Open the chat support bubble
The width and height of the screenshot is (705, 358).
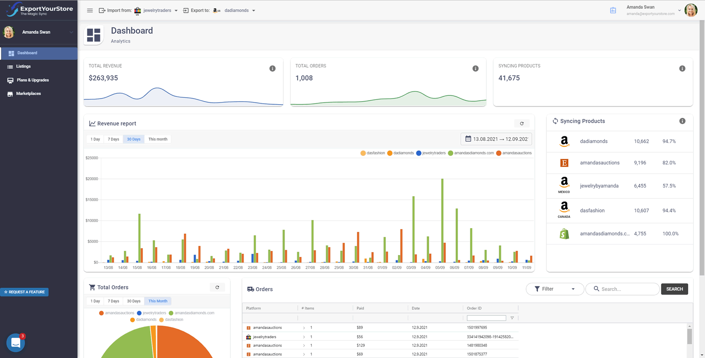tap(16, 343)
